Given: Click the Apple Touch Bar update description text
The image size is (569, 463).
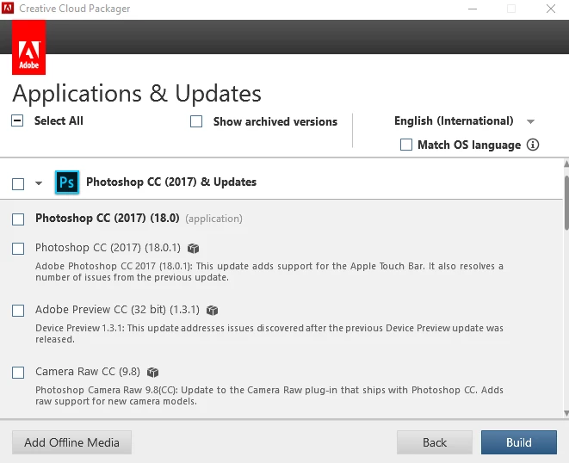Looking at the screenshot, I should [x=269, y=271].
